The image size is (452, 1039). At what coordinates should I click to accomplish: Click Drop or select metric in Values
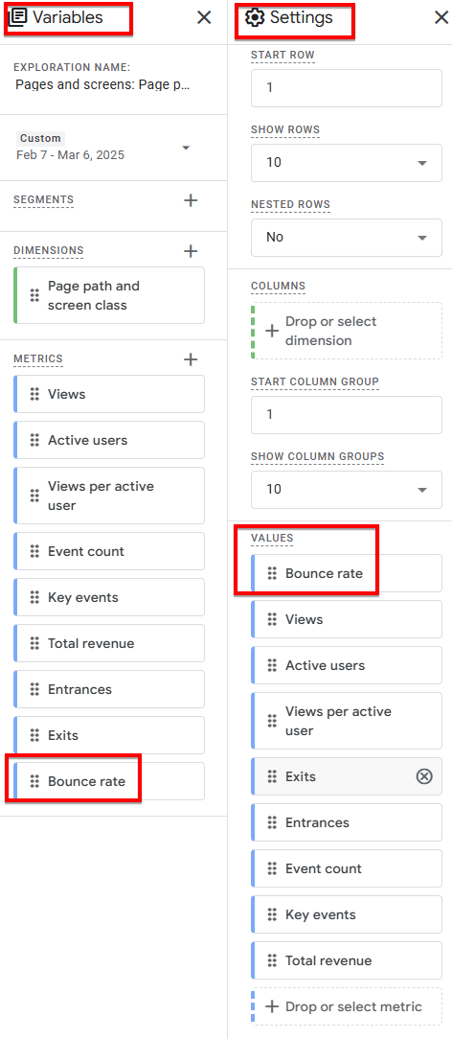point(346,1006)
